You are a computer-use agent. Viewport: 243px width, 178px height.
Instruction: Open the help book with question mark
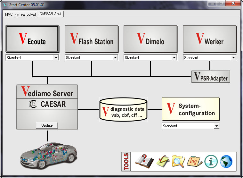pyautogui.click(x=144, y=161)
